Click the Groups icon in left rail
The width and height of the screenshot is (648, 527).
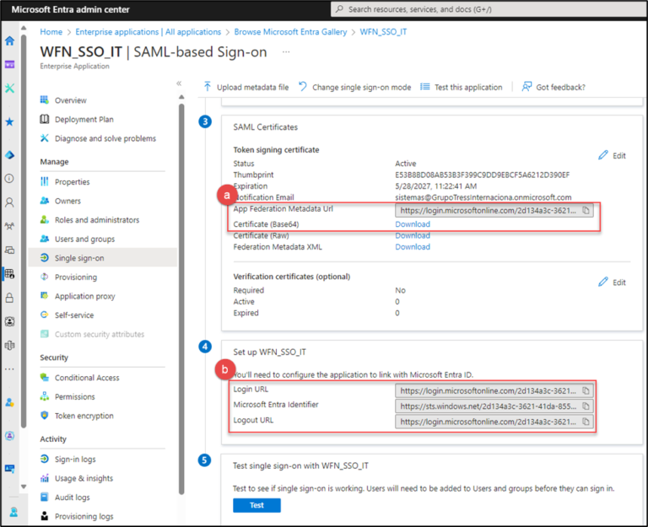(9, 226)
